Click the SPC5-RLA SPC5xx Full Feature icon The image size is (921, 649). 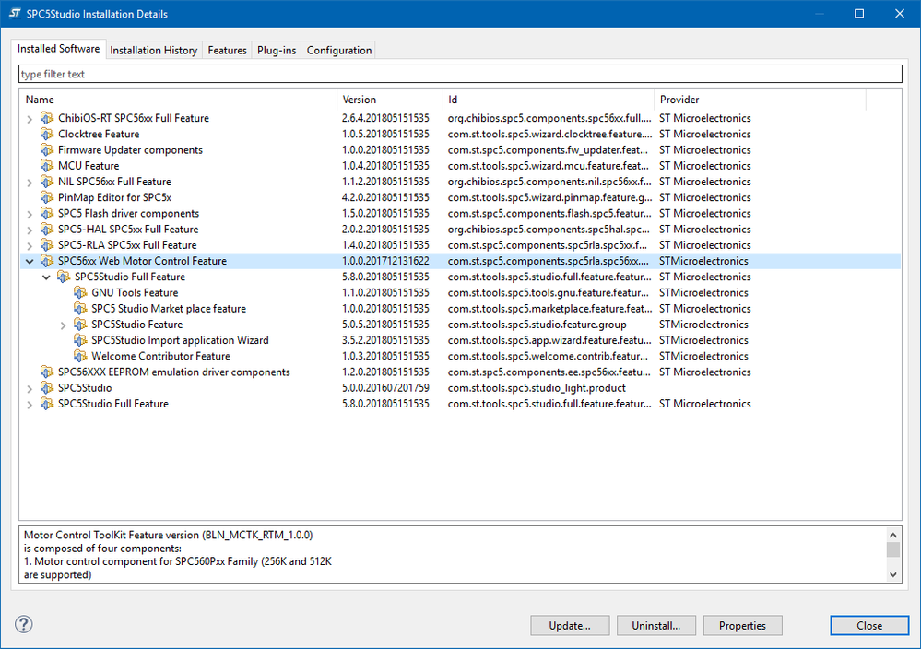click(x=46, y=245)
